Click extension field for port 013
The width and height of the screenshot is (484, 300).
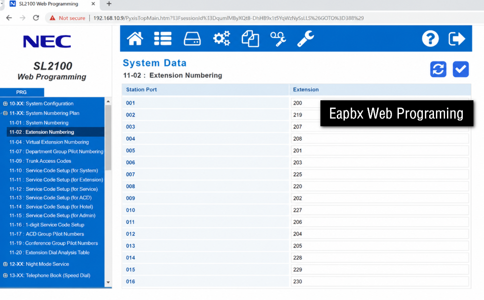(380, 246)
